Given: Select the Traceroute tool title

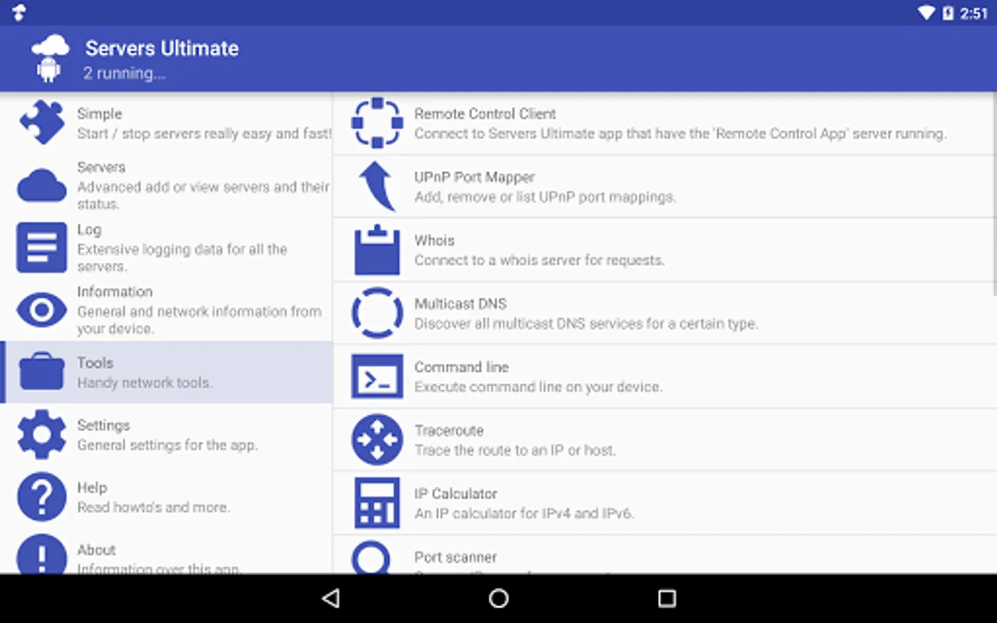Looking at the screenshot, I should click(449, 431).
